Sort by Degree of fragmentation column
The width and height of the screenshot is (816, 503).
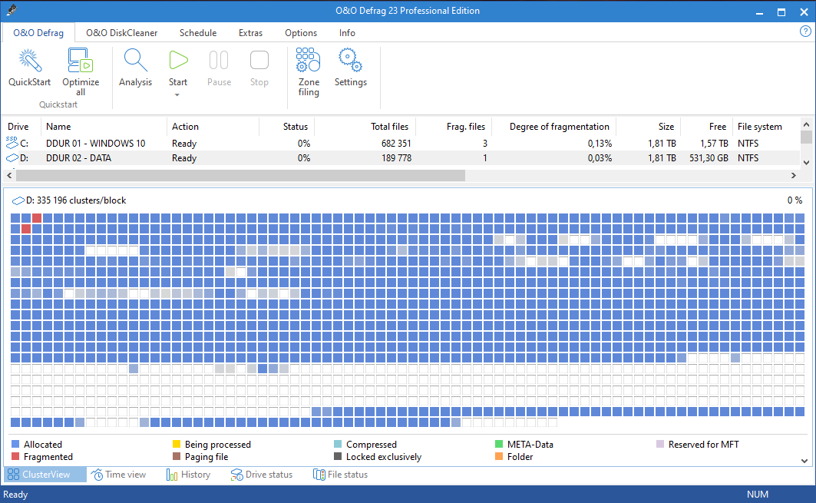pyautogui.click(x=559, y=127)
